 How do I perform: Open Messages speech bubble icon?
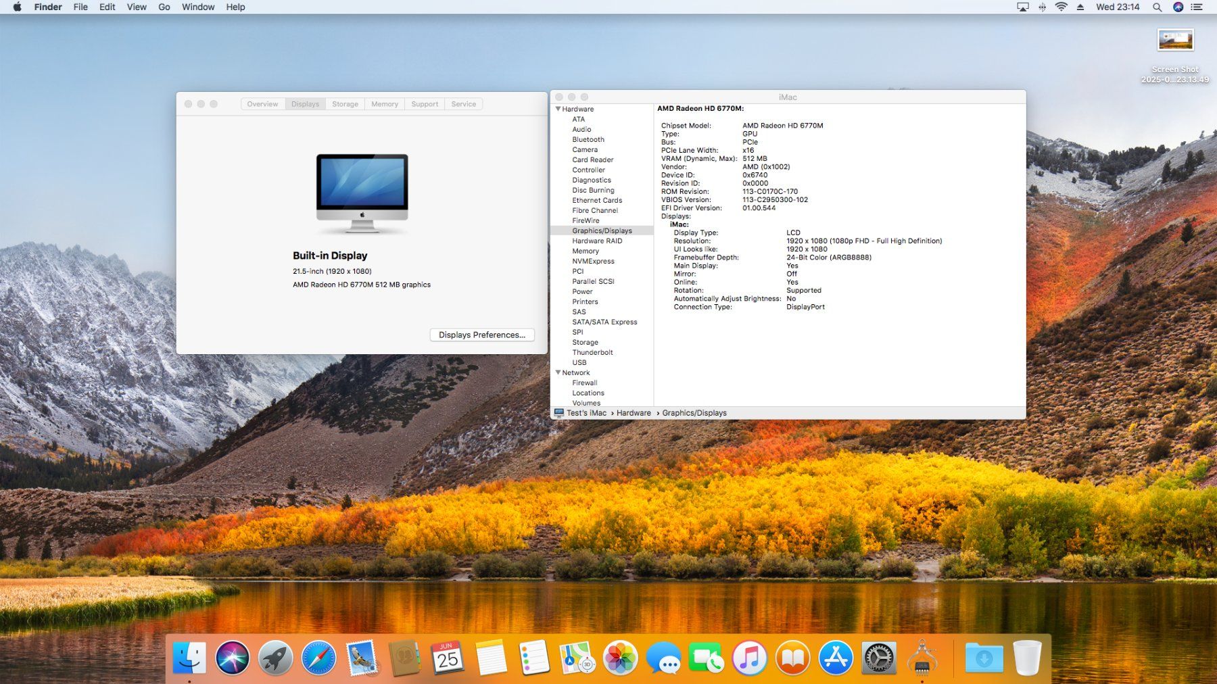(x=663, y=658)
